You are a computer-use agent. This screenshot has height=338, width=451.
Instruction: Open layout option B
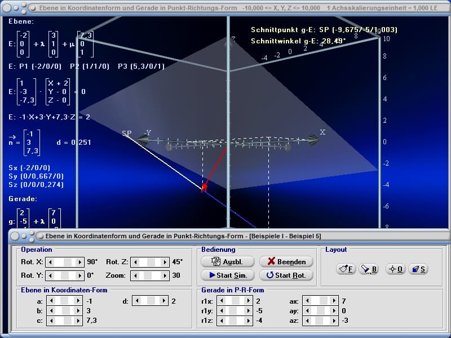click(369, 269)
